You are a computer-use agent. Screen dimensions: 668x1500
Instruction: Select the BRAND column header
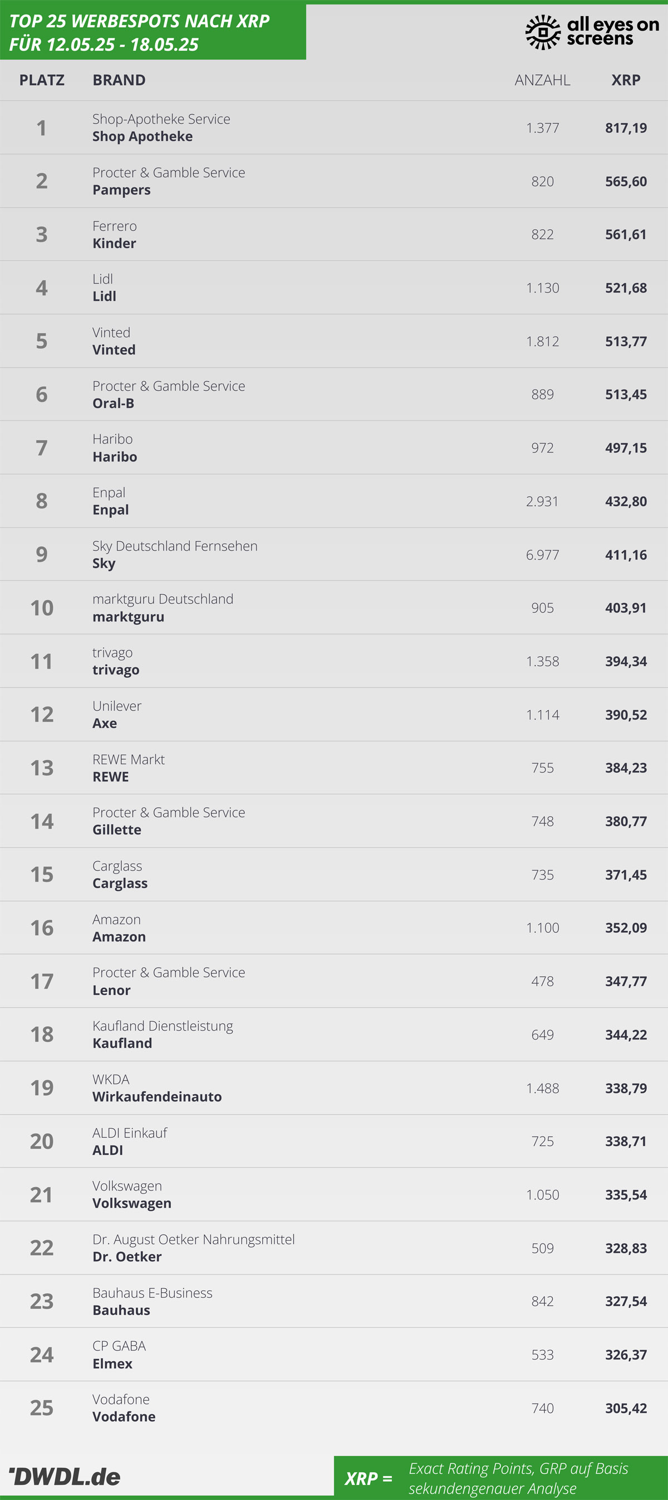pyautogui.click(x=119, y=80)
